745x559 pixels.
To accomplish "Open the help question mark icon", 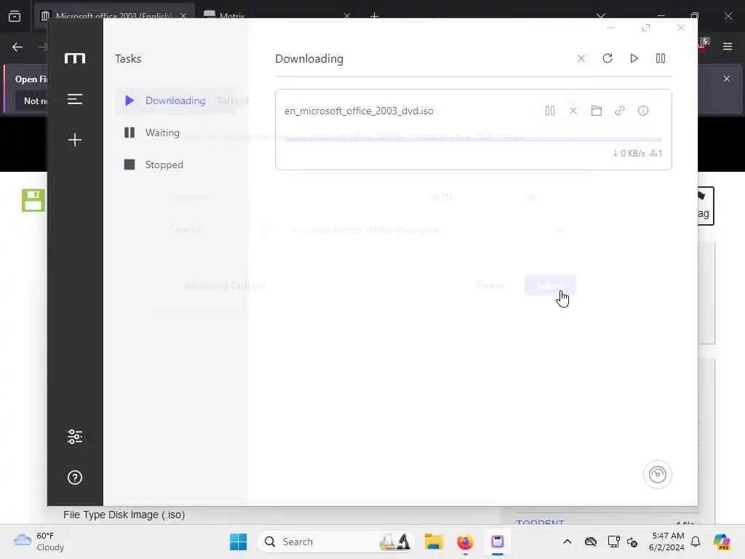I will click(75, 477).
